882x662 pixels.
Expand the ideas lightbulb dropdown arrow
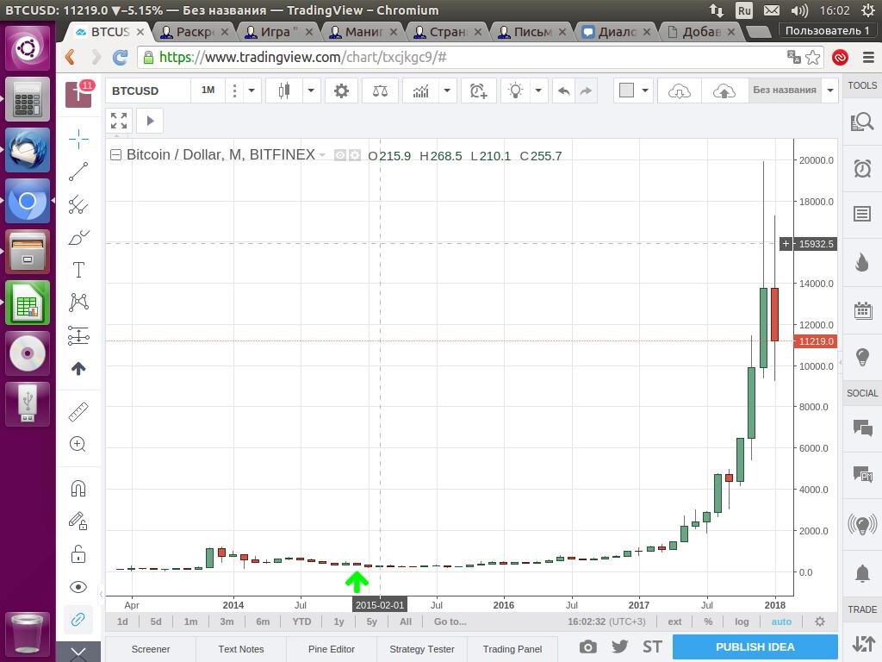538,91
